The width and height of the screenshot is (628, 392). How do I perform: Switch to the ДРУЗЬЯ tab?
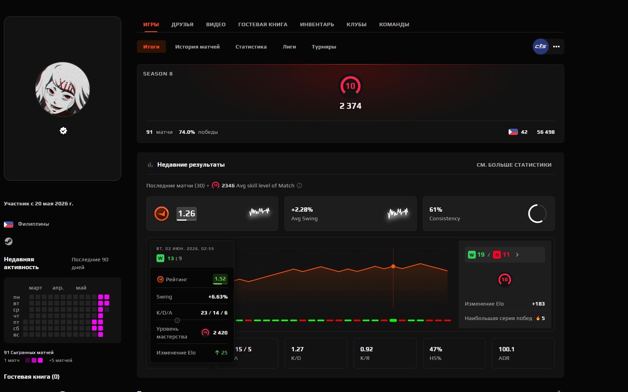pos(182,24)
